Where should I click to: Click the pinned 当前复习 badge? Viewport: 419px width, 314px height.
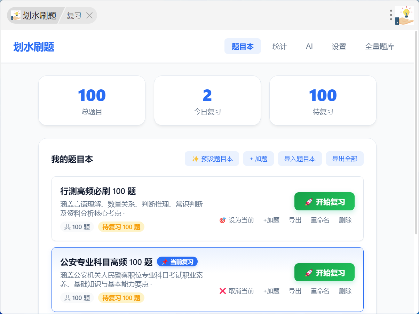click(x=177, y=261)
